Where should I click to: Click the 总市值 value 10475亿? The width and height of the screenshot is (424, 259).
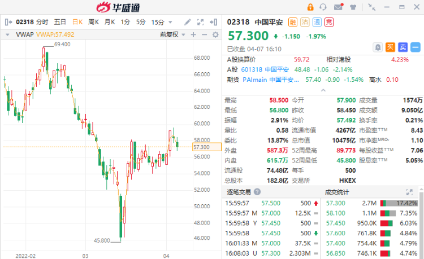tap(344, 141)
